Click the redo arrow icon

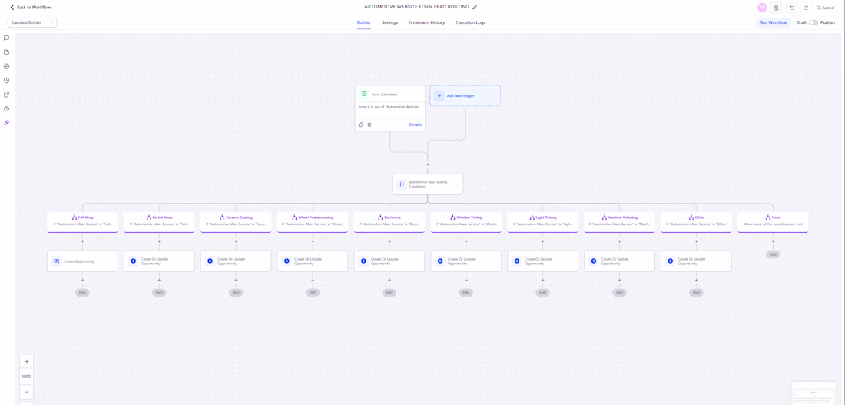pos(806,8)
